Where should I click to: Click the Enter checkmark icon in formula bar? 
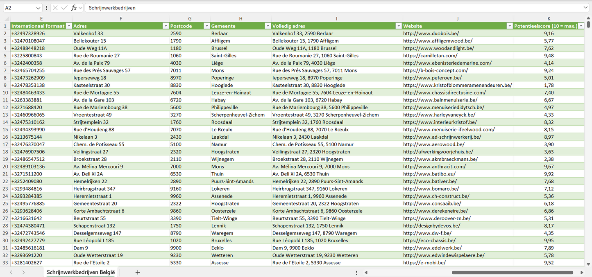click(64, 8)
